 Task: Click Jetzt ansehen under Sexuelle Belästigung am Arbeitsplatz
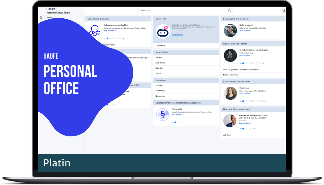(245, 55)
